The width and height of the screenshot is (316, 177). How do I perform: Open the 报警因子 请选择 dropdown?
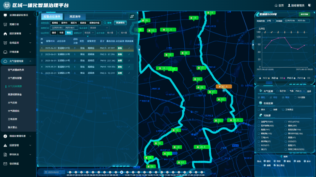tap(89, 33)
